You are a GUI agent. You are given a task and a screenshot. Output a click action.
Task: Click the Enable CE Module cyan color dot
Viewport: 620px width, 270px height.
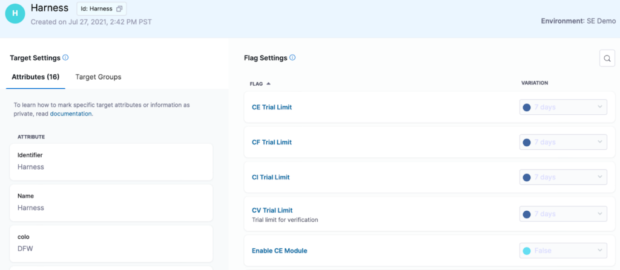[527, 251]
